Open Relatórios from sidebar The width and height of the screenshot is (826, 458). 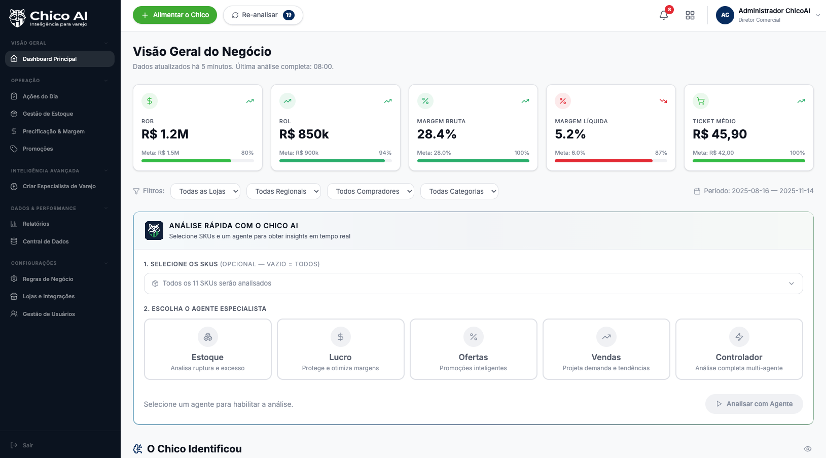click(60, 224)
